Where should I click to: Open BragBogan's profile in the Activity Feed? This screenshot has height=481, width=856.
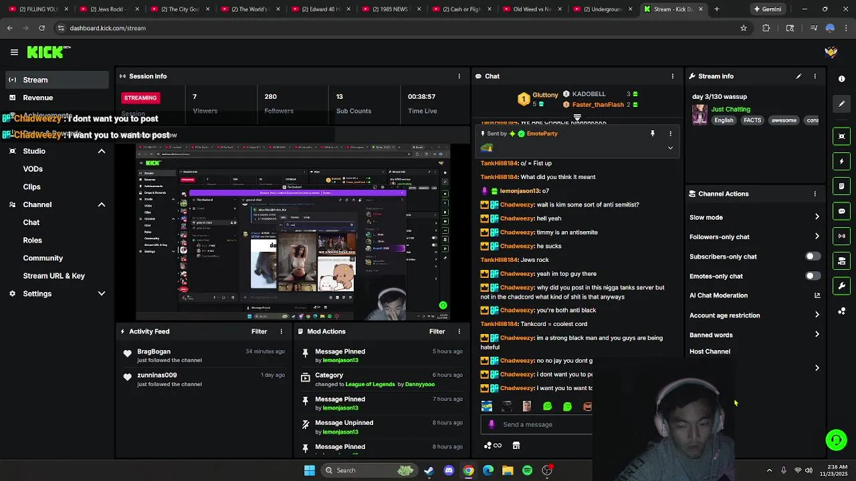click(x=154, y=351)
